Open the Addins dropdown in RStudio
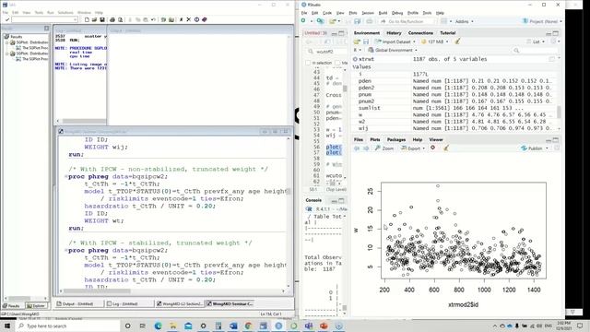This screenshot has height=332, width=590. (x=465, y=21)
